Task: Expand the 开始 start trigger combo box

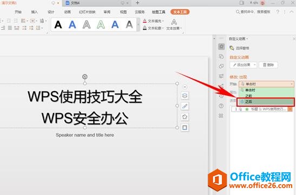Action: click(x=266, y=84)
